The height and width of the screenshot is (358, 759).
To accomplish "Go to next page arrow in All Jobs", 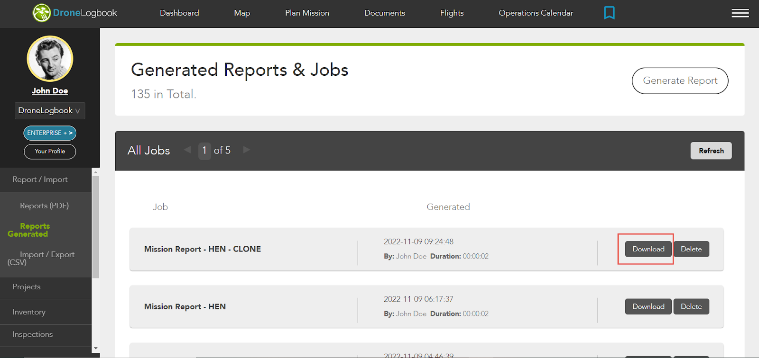I will point(247,150).
